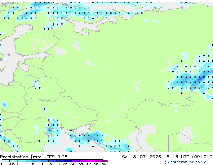Select the 5–10 mm legend color swatch

coord(37,161)
